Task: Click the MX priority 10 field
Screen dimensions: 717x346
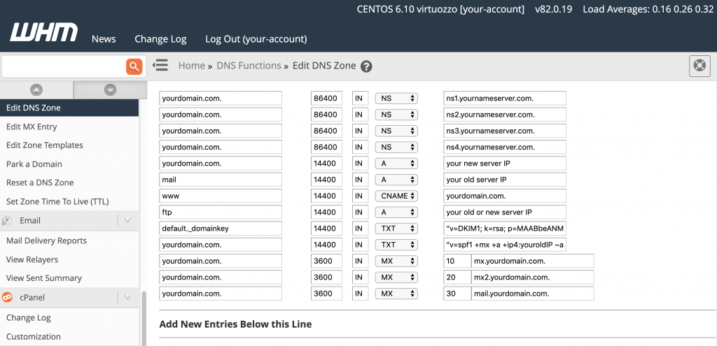Action: 457,261
